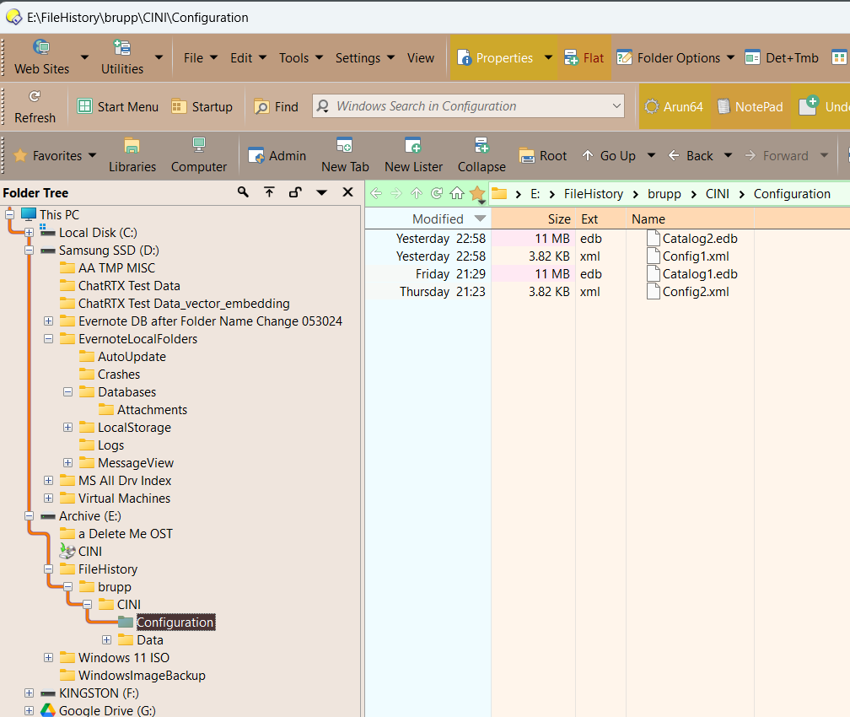Go to Computer from toolbar
850x717 pixels.
pos(199,155)
